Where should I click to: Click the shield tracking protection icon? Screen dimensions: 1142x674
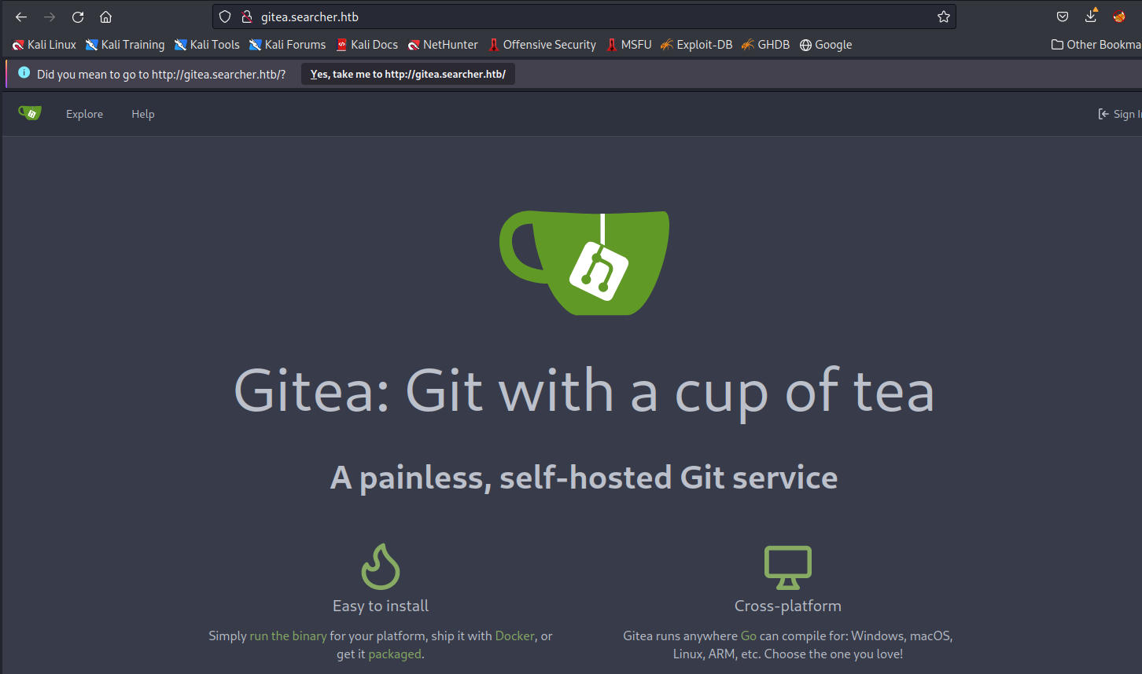pyautogui.click(x=225, y=17)
